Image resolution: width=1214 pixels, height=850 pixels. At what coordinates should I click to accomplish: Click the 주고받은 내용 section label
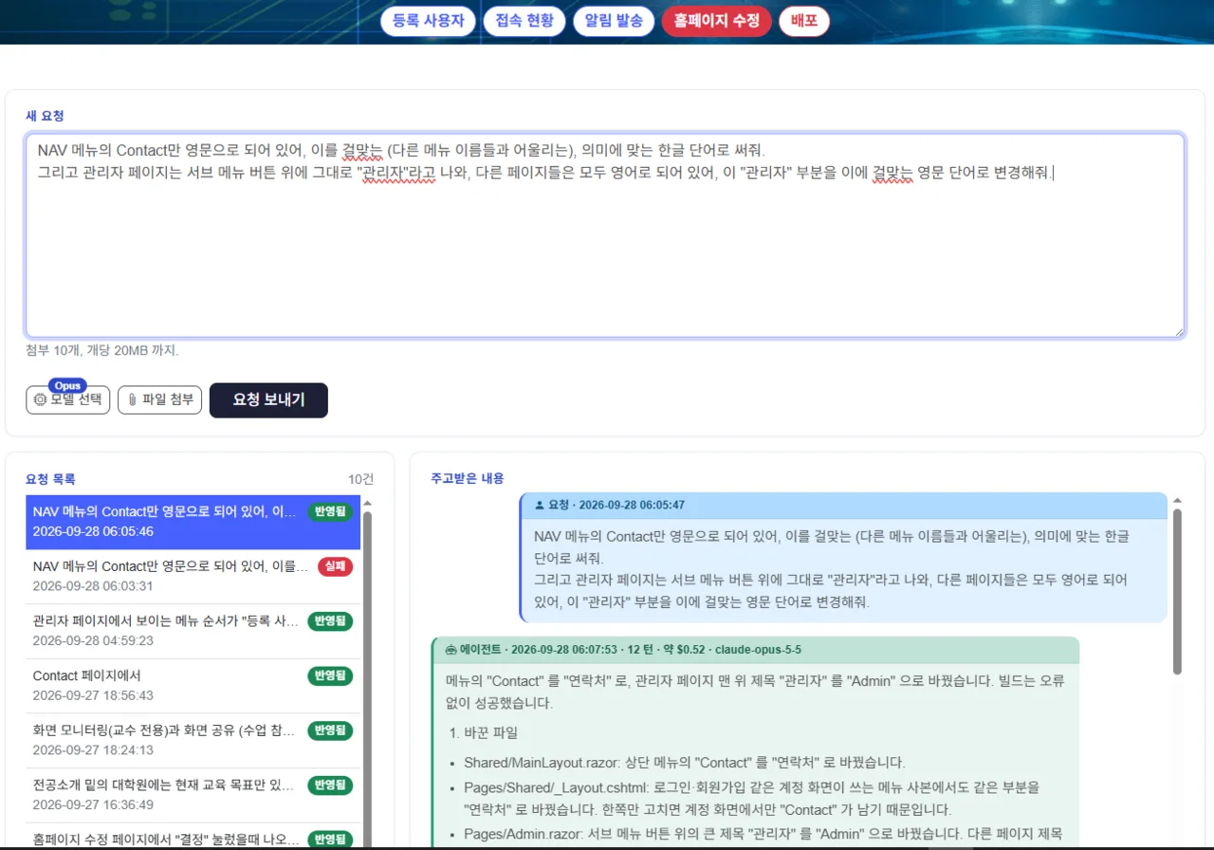[x=468, y=479]
